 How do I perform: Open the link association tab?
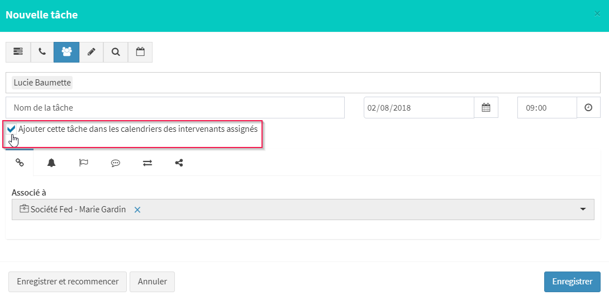click(x=20, y=163)
